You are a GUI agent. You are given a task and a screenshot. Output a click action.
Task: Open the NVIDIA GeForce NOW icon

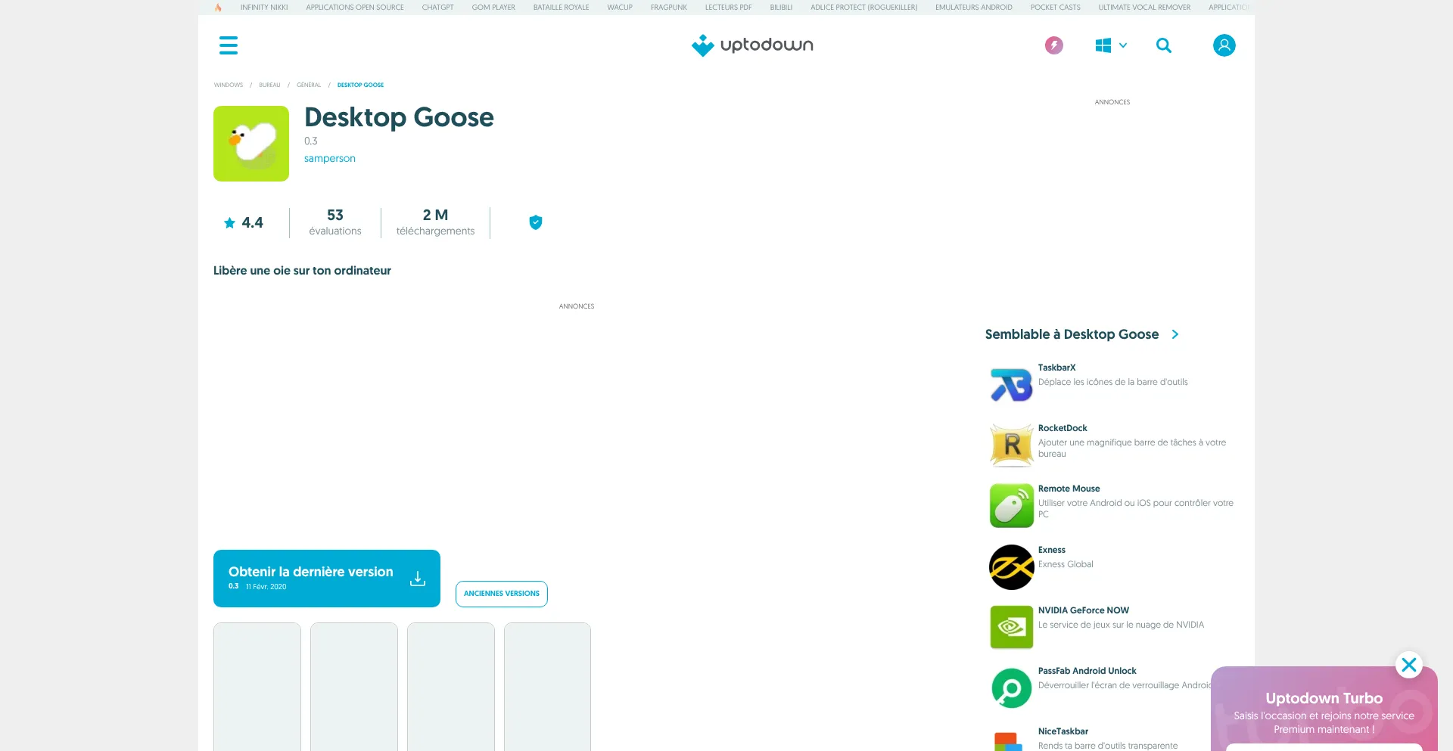(x=1011, y=627)
